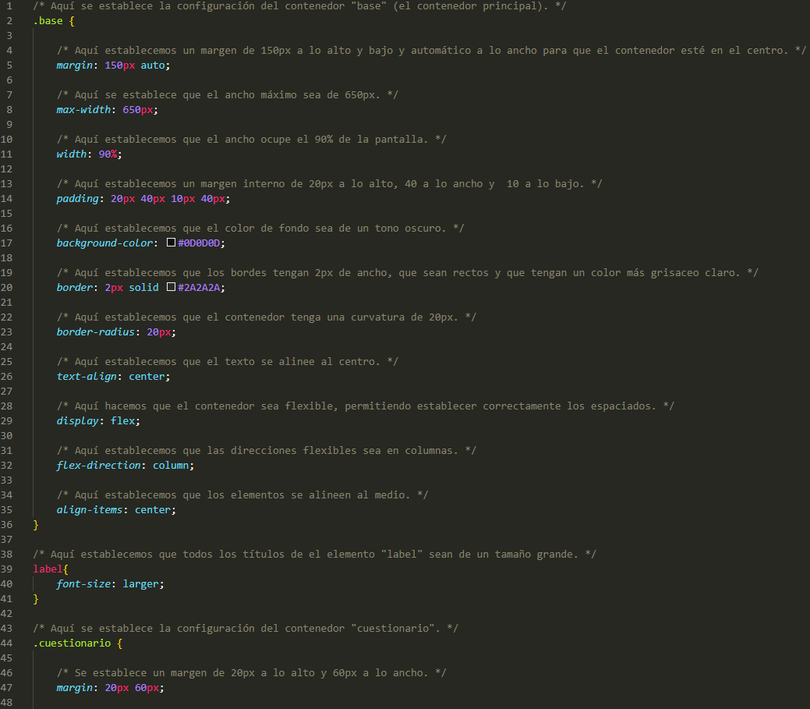Click the #2A2A2A border color swatch
This screenshot has height=709, width=810.
coord(171,287)
